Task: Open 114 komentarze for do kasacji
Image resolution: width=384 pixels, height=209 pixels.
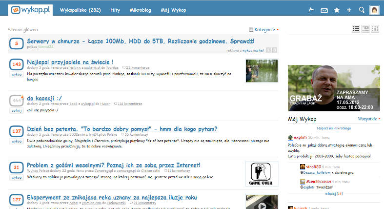Action: [130, 104]
